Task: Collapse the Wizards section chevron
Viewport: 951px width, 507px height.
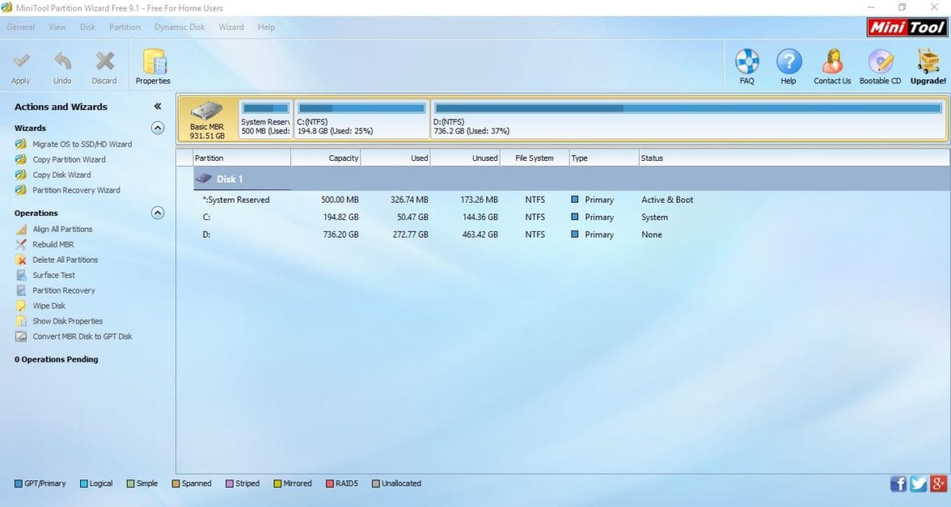Action: [158, 127]
